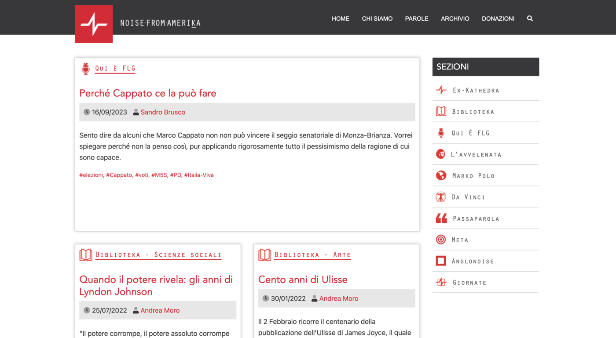Select the #Cappato tag
Viewport: 616px width, 338px height.
tap(119, 175)
